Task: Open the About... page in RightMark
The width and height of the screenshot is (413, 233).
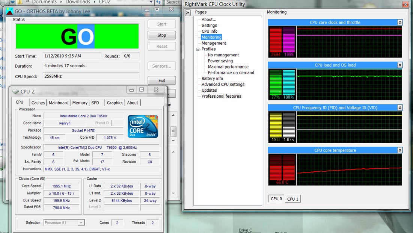Action: coord(209,20)
